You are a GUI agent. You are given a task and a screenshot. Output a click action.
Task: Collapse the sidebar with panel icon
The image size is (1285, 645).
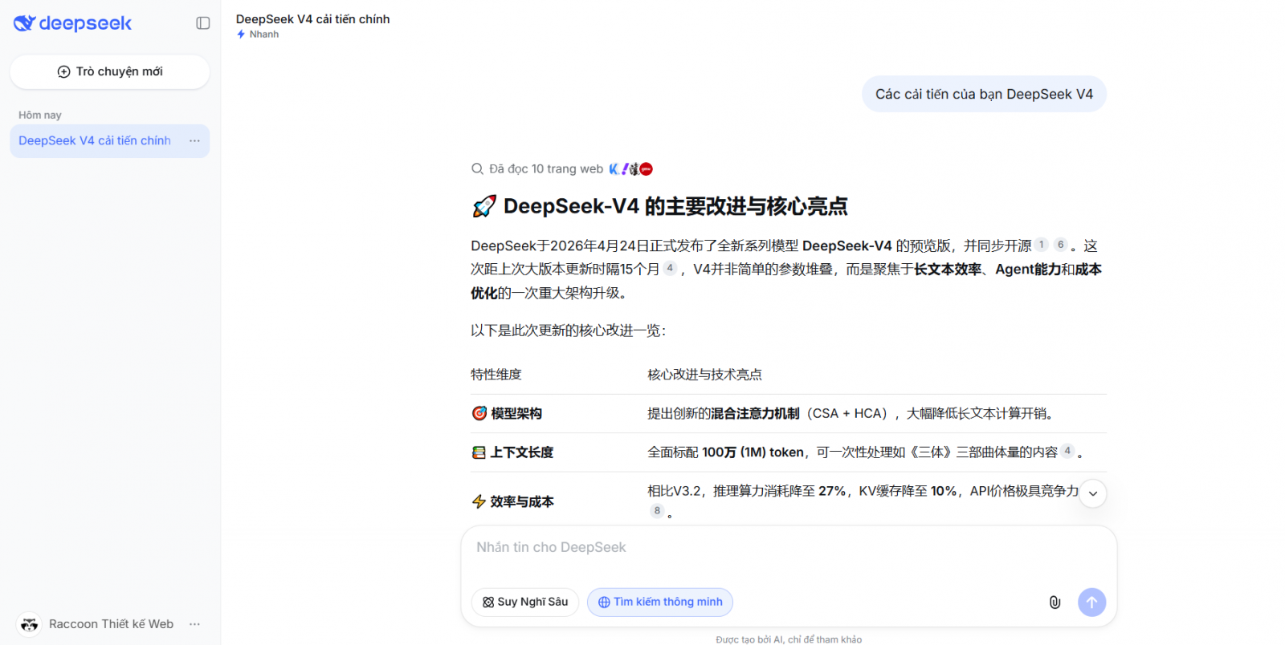(x=203, y=23)
